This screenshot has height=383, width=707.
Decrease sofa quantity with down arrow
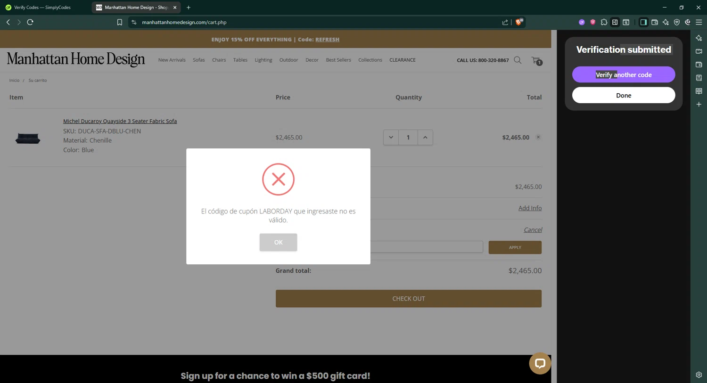coord(391,138)
